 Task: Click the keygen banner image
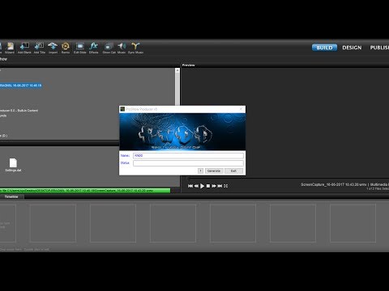pos(182,132)
